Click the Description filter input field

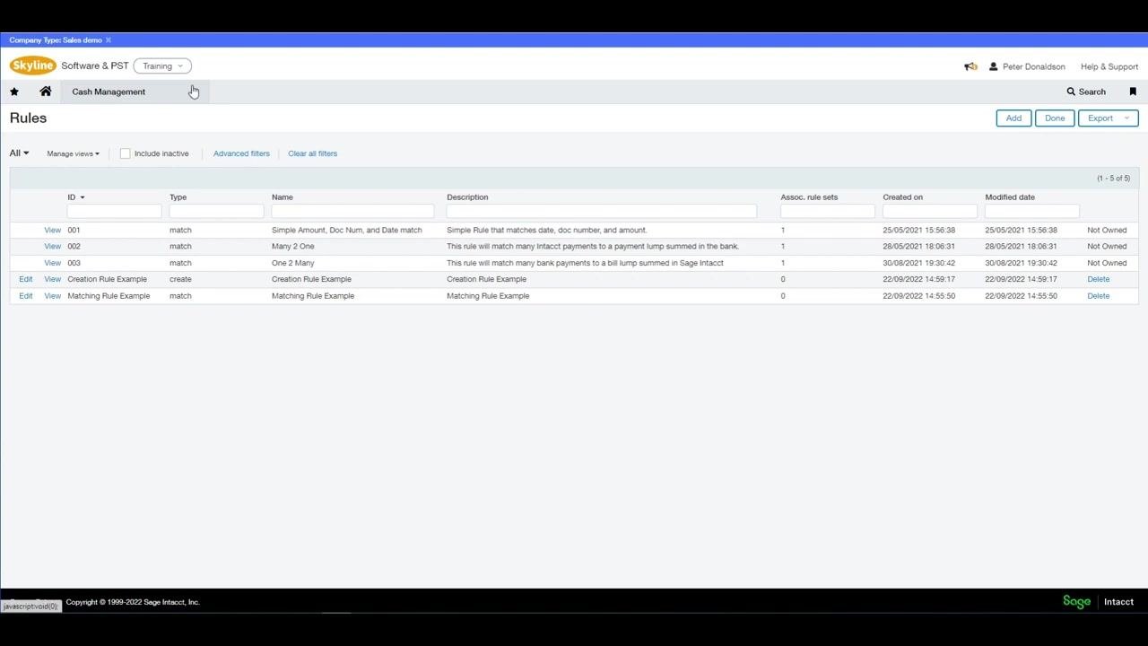tap(602, 212)
